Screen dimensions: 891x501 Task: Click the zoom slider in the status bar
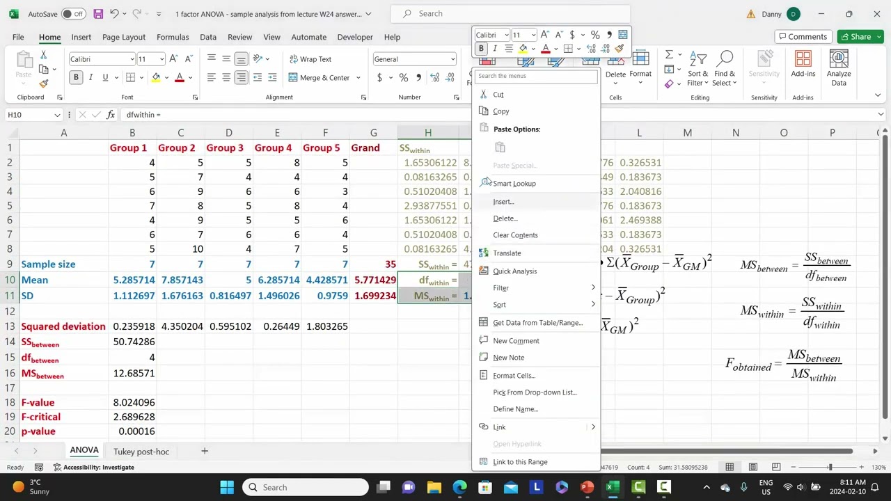[830, 467]
